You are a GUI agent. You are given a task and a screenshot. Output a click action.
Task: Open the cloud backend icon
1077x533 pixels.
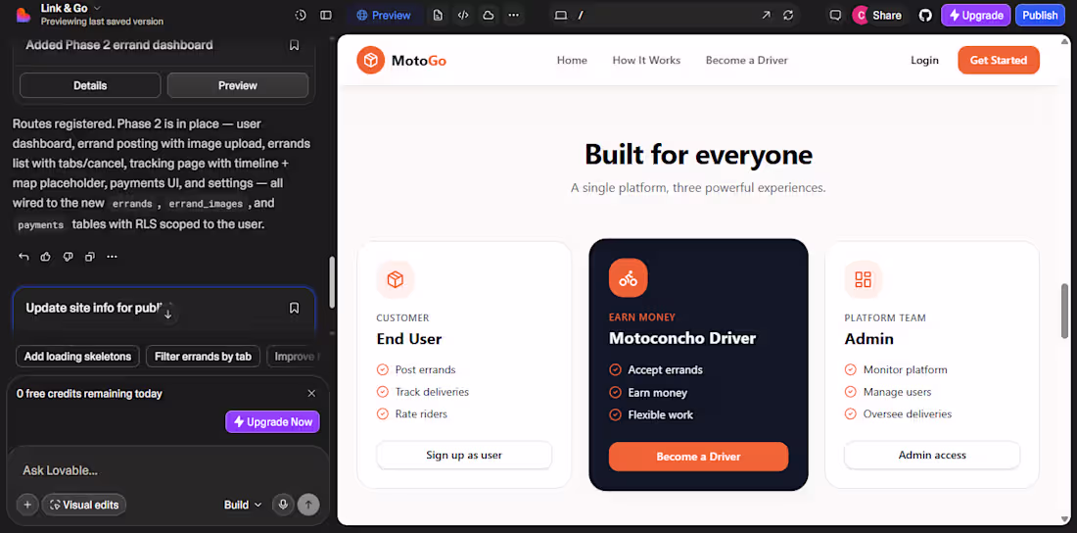pyautogui.click(x=489, y=15)
